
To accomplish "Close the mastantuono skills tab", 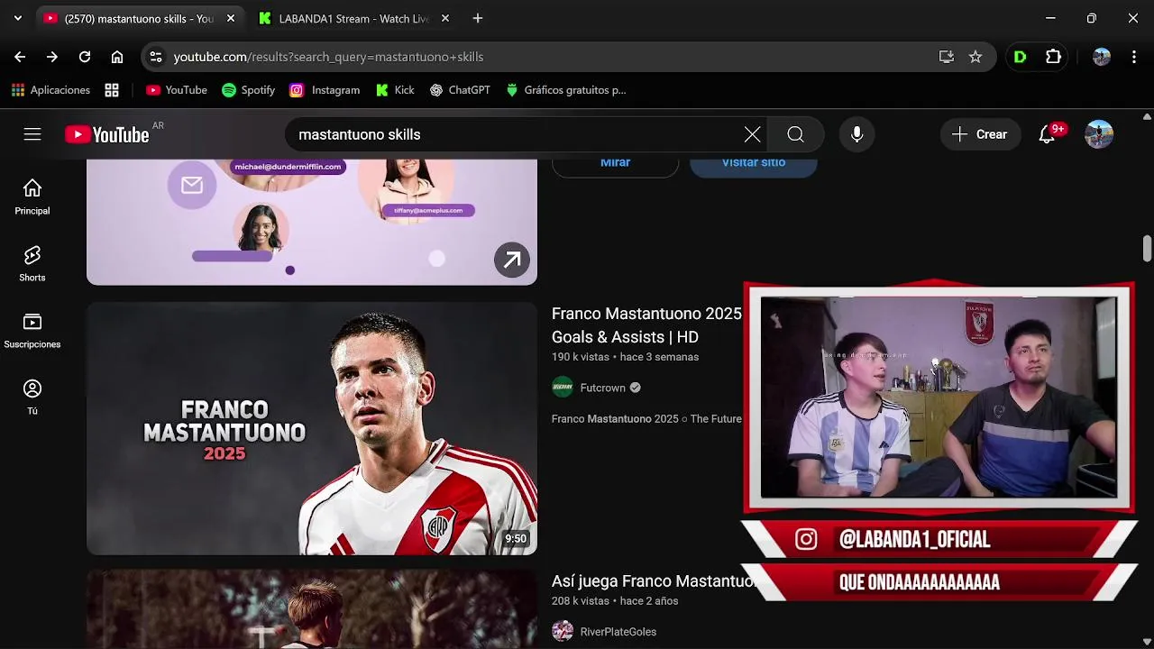I will (x=231, y=18).
